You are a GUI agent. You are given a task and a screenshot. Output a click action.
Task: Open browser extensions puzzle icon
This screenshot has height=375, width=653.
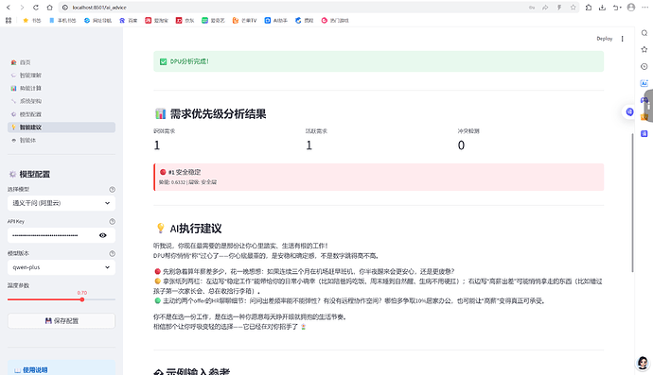[589, 8]
